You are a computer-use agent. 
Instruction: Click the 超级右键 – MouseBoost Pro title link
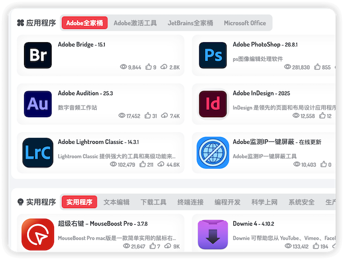(95, 224)
